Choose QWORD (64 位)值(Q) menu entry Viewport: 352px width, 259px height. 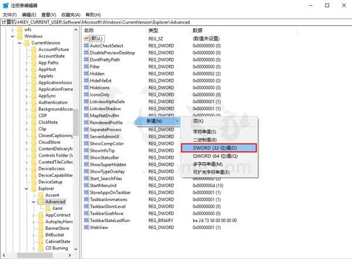point(219,156)
